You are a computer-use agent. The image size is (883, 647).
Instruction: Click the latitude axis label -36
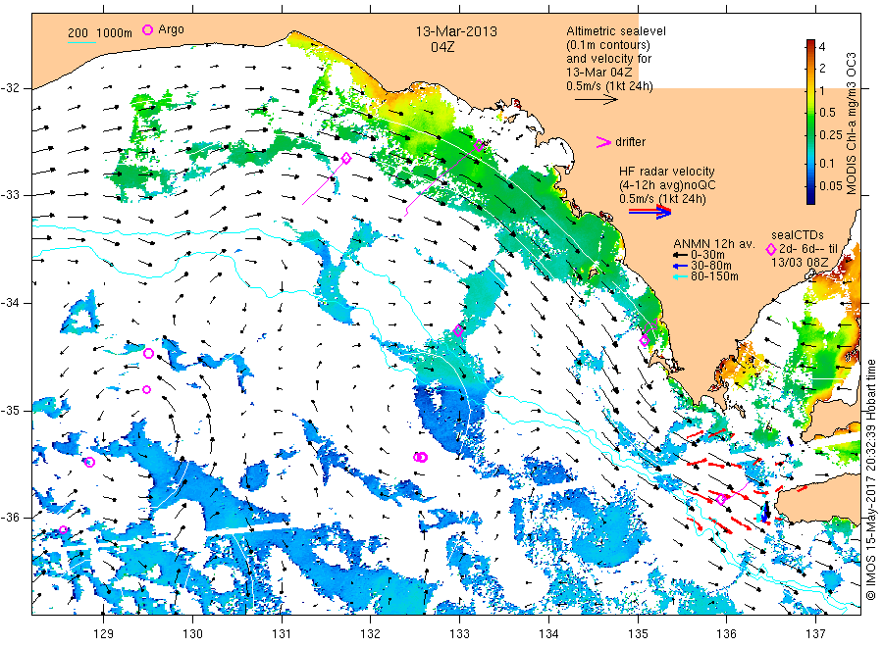point(11,518)
